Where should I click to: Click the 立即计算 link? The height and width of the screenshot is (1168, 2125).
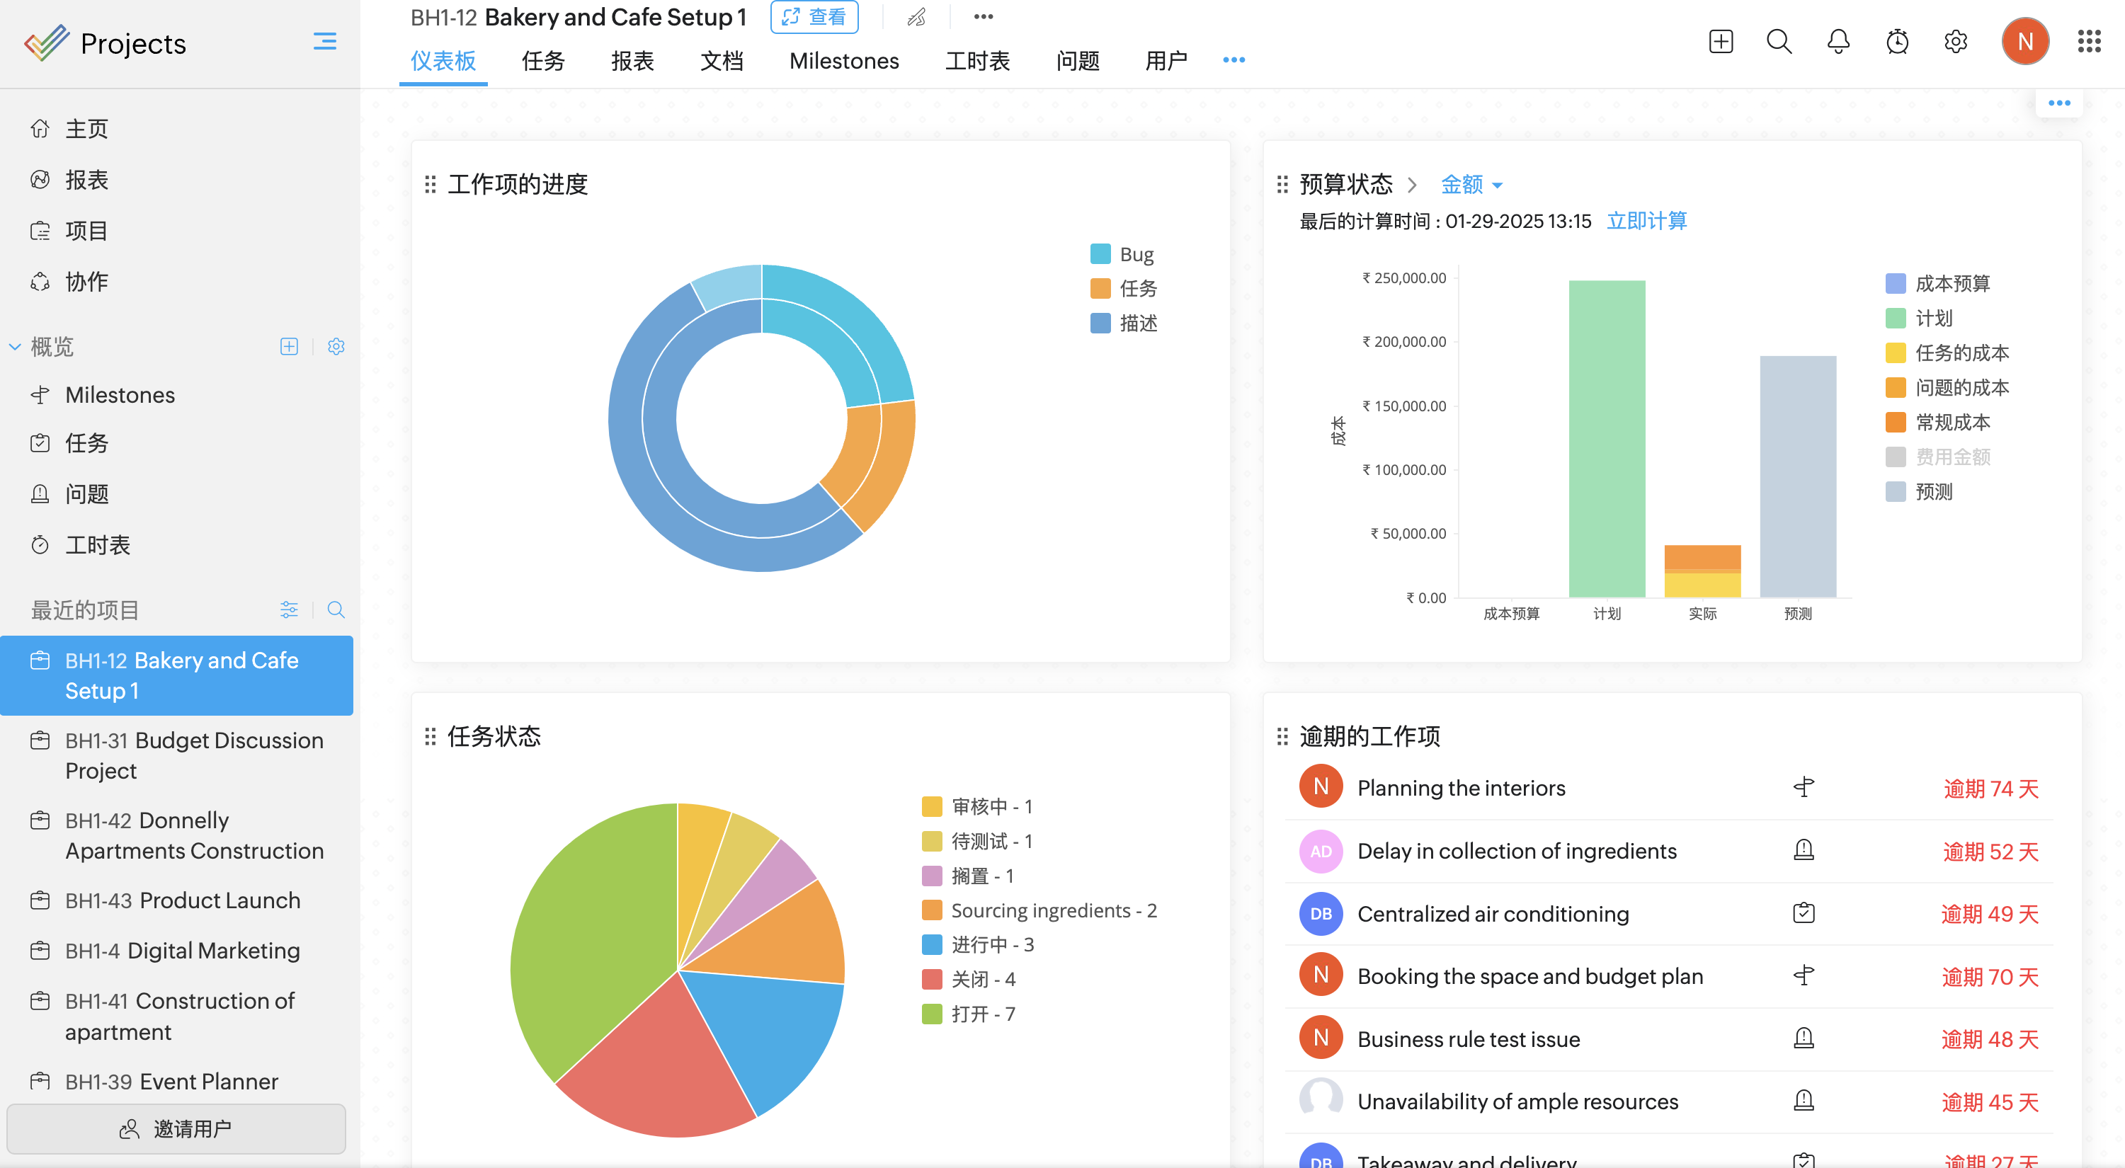(x=1646, y=221)
